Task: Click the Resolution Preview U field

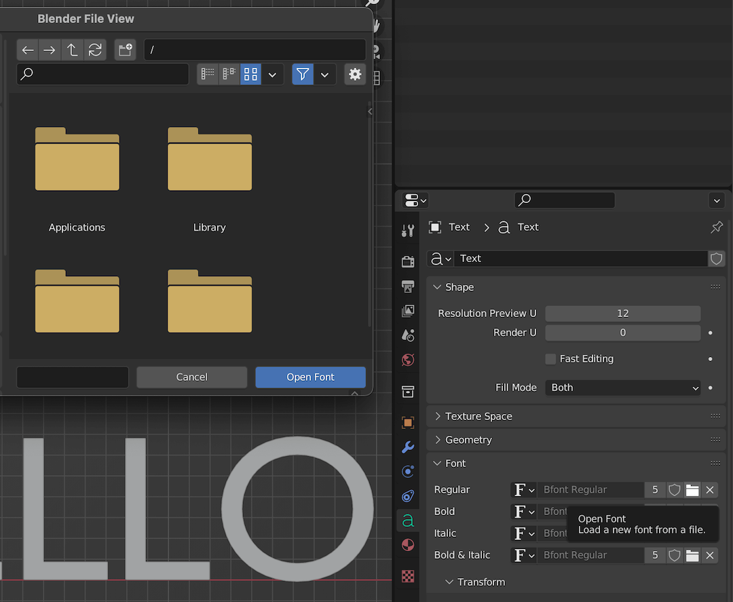Action: click(622, 314)
